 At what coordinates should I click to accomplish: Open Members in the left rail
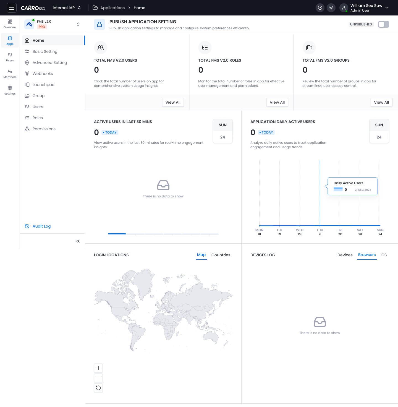tap(10, 74)
